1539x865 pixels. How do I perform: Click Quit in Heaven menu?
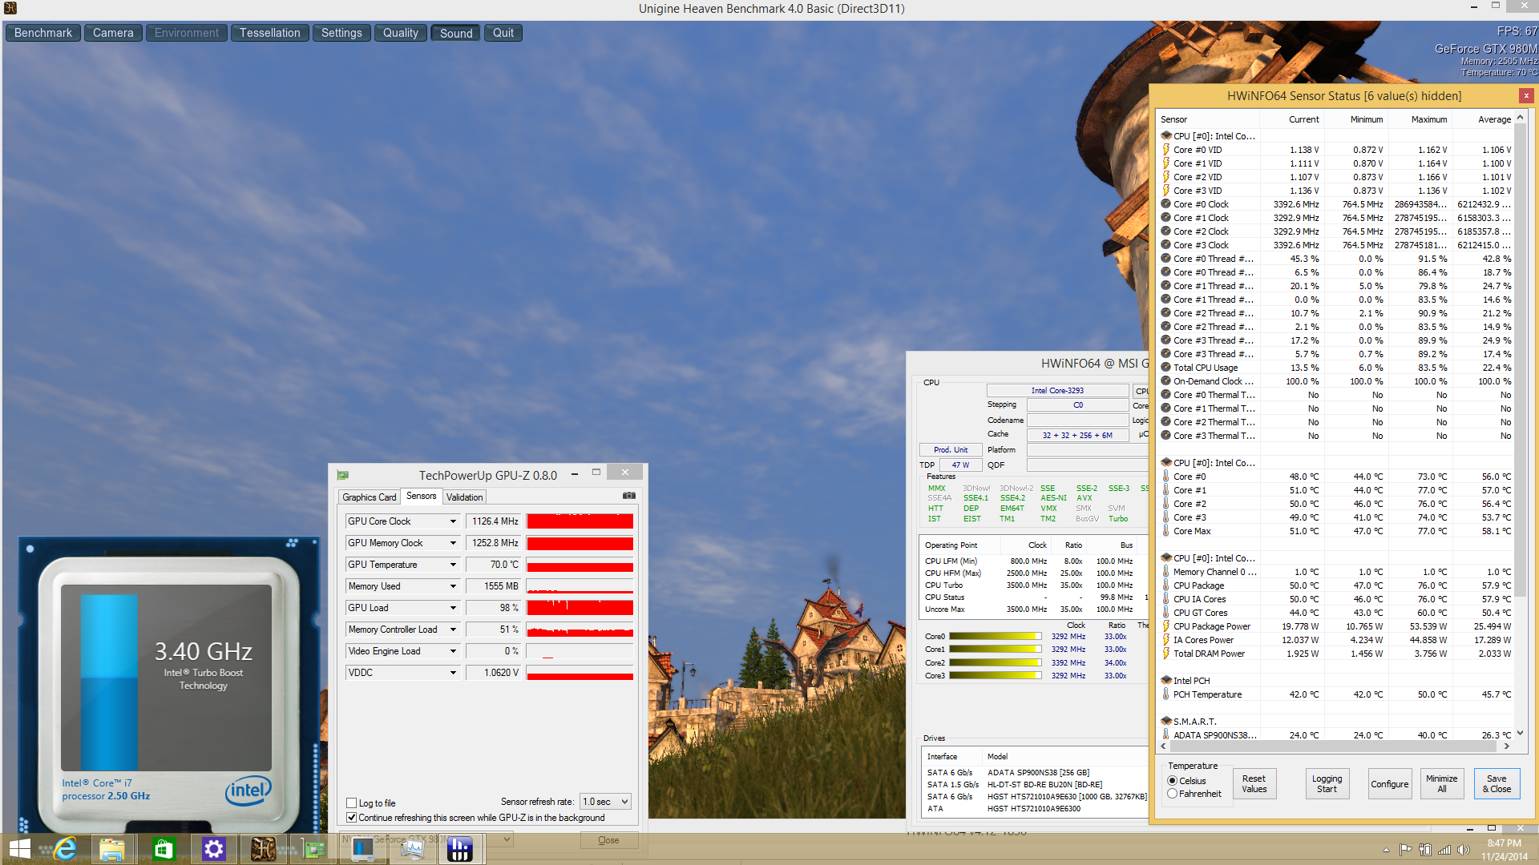click(503, 33)
